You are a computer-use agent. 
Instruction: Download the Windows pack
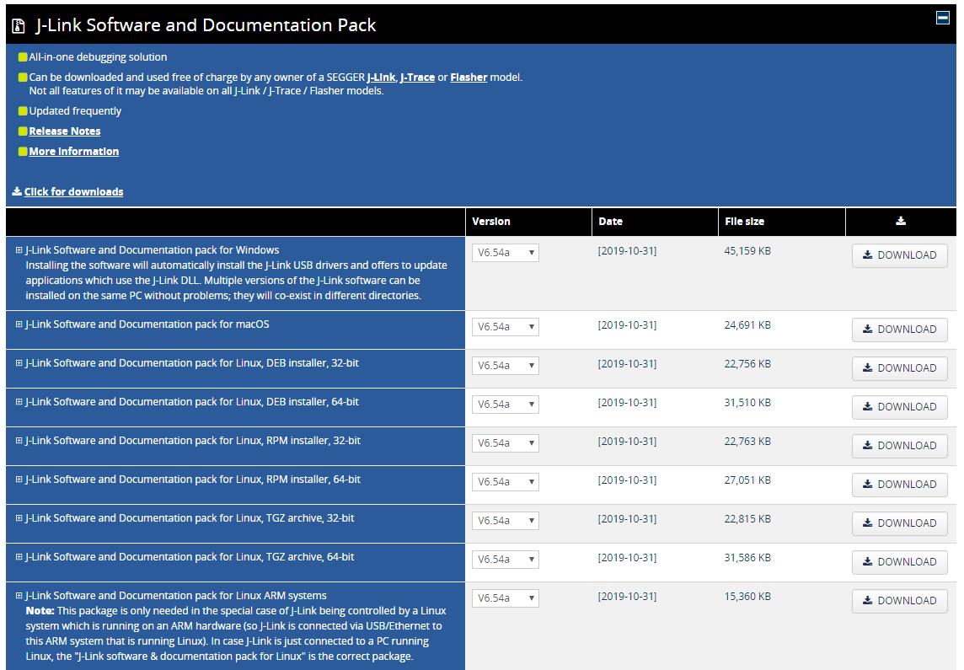click(x=899, y=255)
